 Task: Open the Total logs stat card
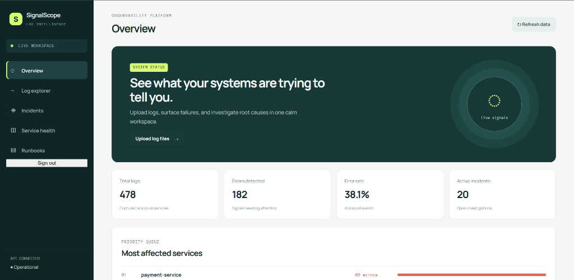(165, 195)
